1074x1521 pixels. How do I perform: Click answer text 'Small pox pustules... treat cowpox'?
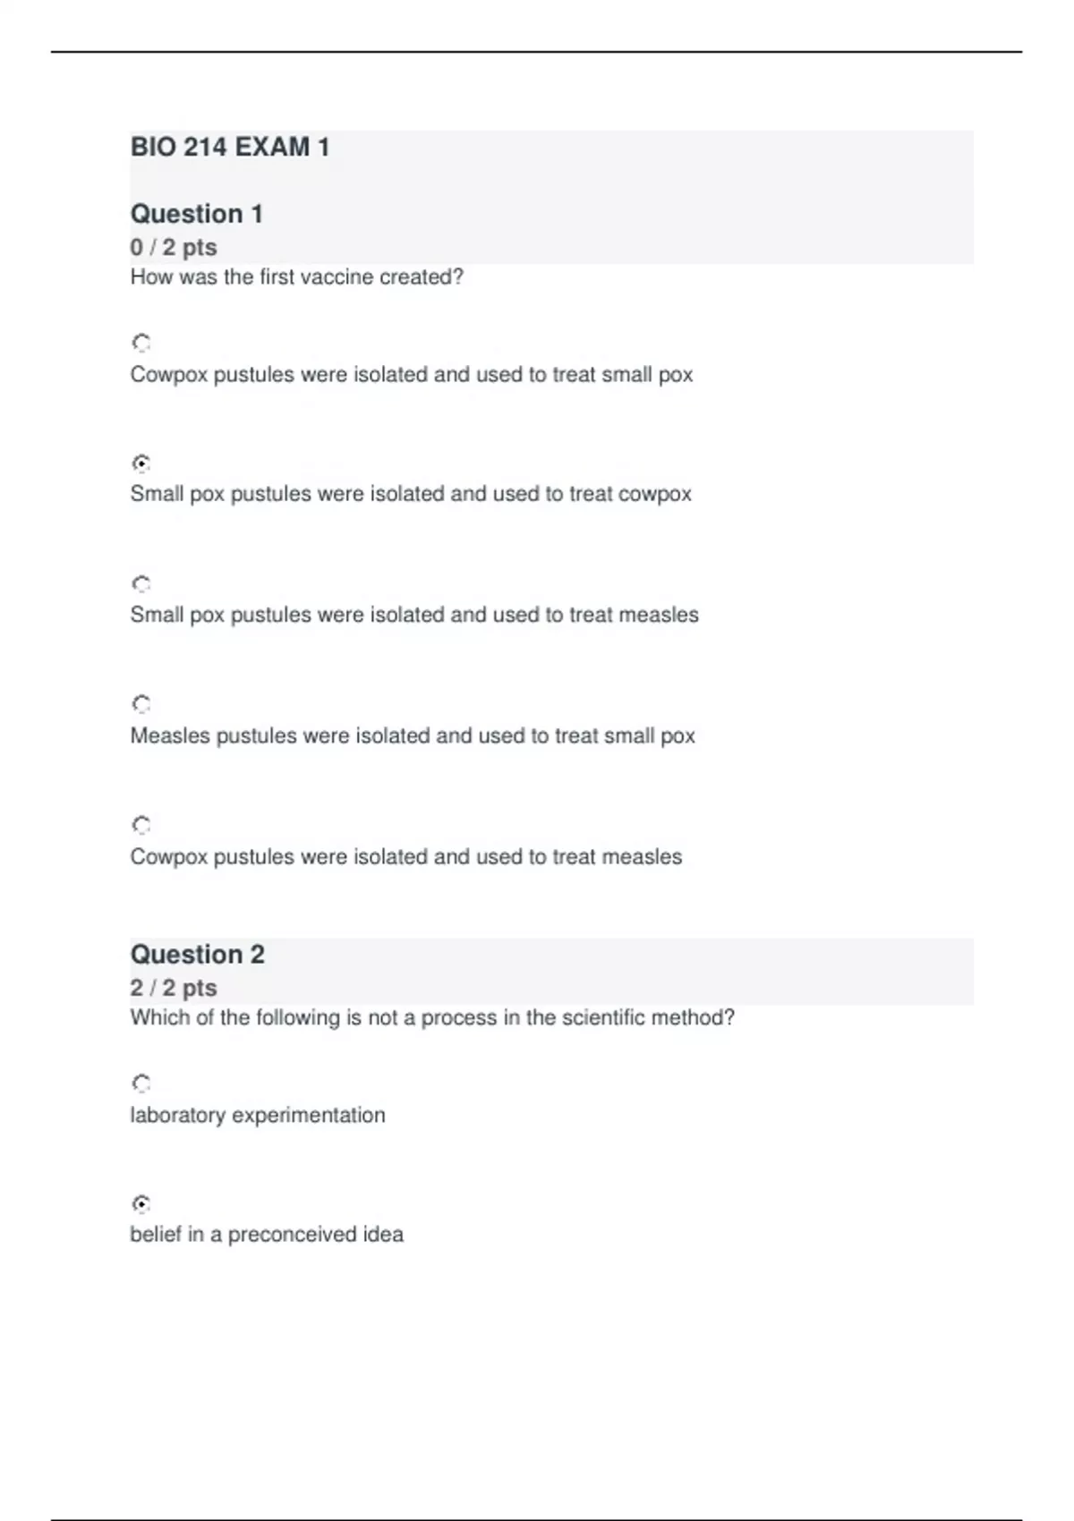pyautogui.click(x=411, y=494)
